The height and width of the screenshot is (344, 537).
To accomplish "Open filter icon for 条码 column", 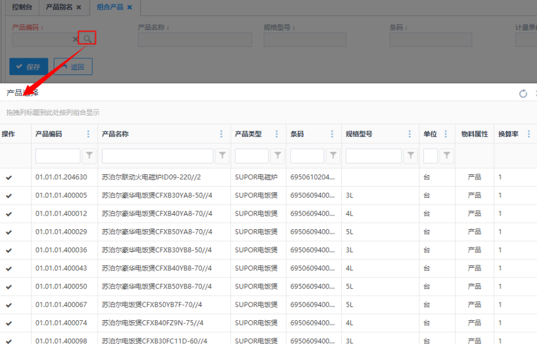I will pyautogui.click(x=333, y=156).
